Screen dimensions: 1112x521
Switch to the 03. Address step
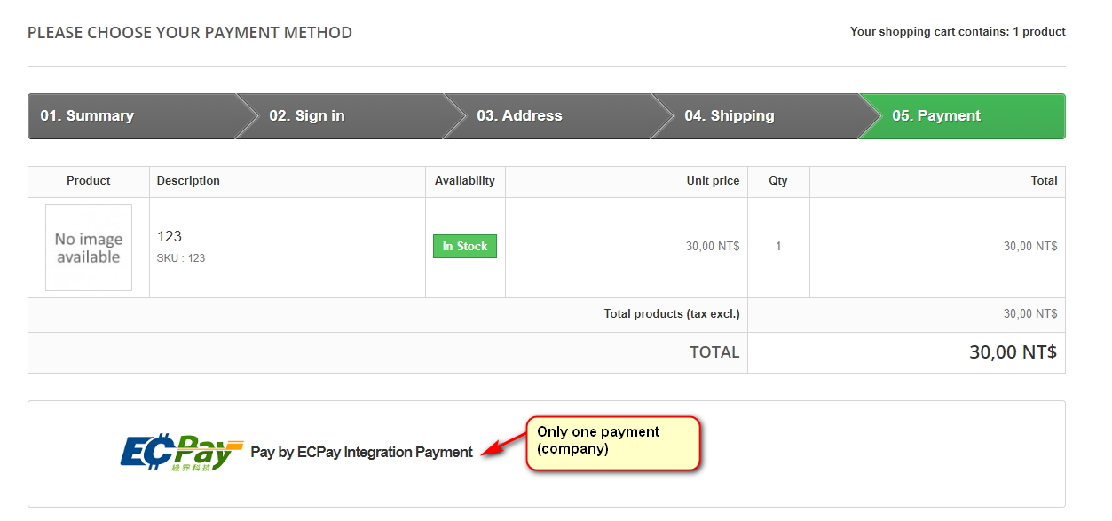[x=519, y=115]
